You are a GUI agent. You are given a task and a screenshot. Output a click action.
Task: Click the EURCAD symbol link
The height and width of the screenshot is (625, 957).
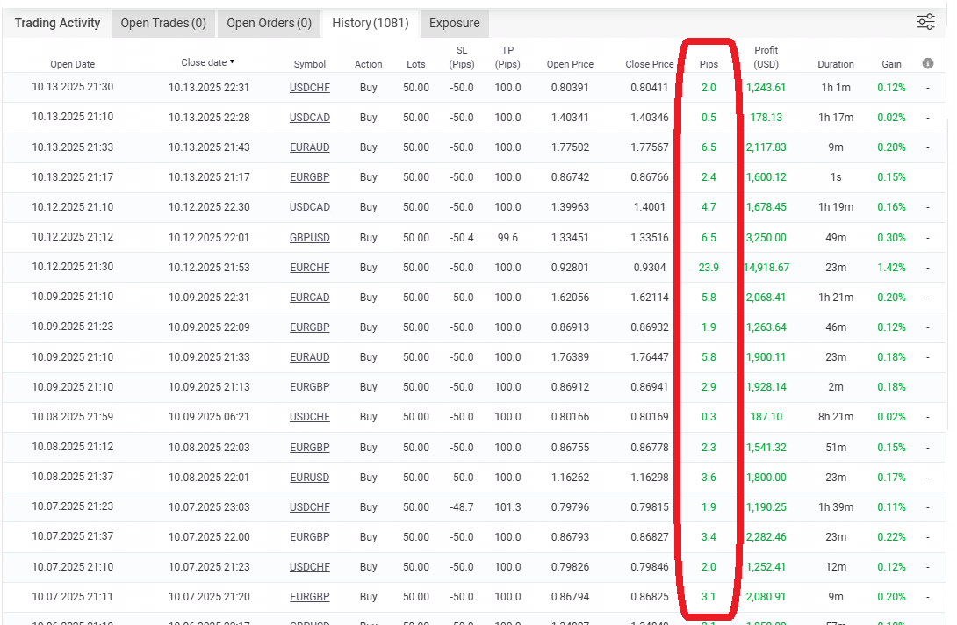(x=309, y=298)
